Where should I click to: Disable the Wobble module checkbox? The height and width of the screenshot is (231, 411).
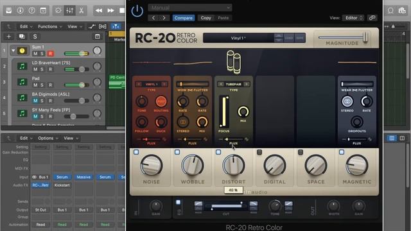[177, 152]
